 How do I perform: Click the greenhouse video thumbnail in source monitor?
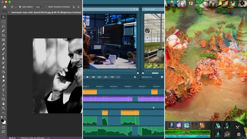[x=154, y=41]
